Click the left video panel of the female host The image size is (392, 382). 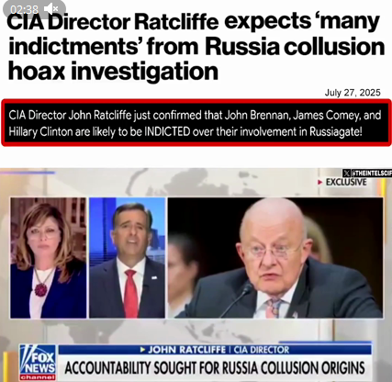pyautogui.click(x=49, y=258)
